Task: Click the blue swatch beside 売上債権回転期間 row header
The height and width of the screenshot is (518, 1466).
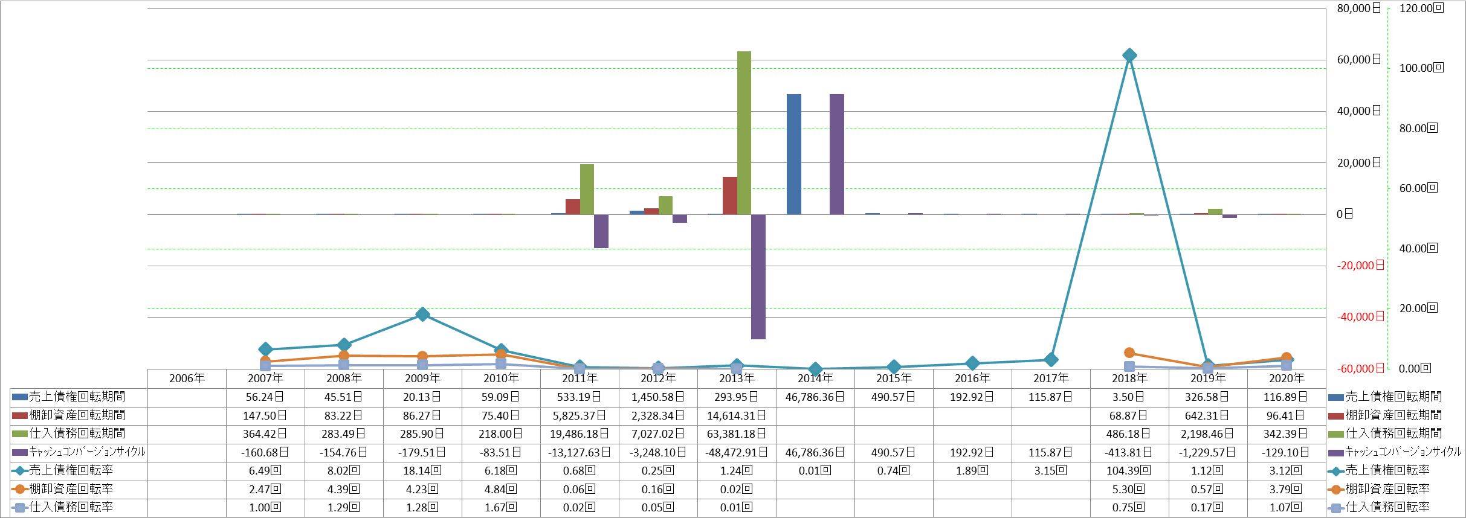Action: pyautogui.click(x=19, y=397)
